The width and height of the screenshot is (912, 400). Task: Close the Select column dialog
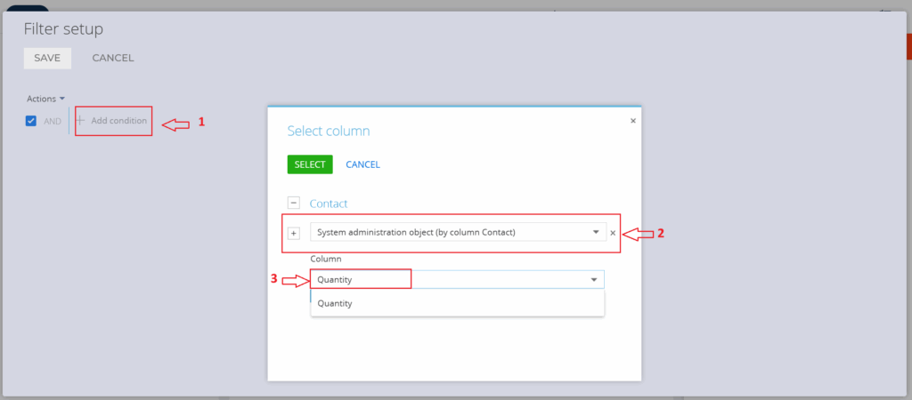pos(633,120)
